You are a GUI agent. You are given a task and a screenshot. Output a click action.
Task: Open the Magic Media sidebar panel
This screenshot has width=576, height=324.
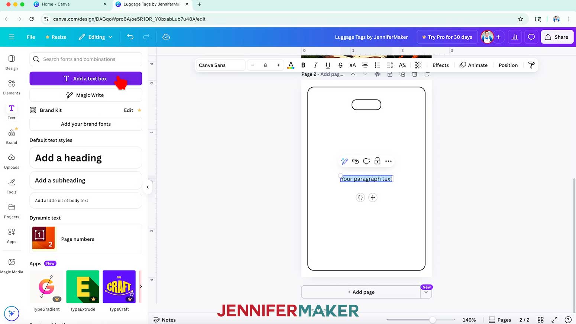(12, 266)
